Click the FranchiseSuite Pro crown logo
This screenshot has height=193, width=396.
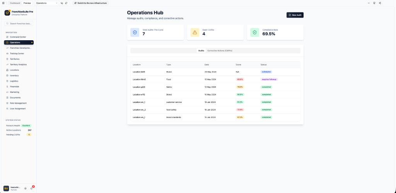coord(7,13)
